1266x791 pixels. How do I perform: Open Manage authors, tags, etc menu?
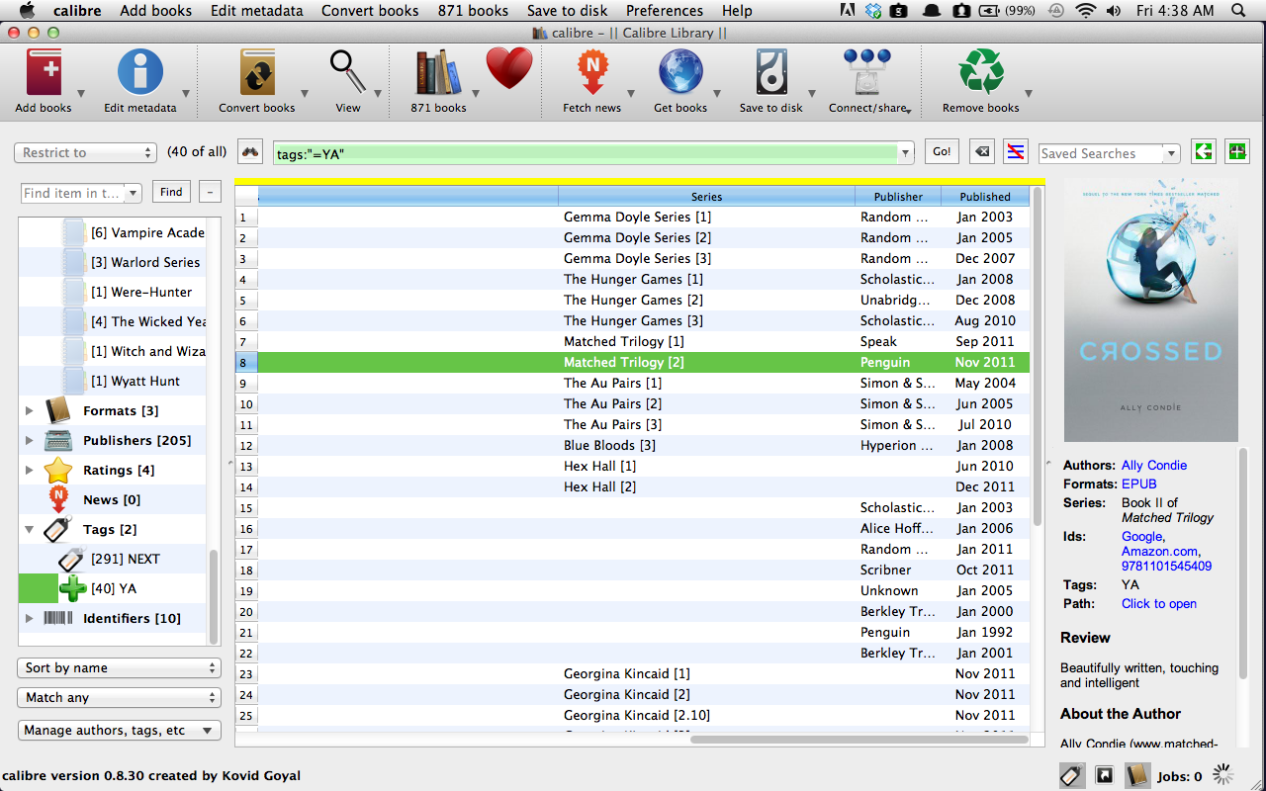[x=119, y=730]
